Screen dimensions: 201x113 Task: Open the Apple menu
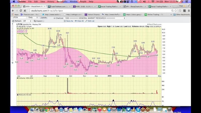pos(14,2)
